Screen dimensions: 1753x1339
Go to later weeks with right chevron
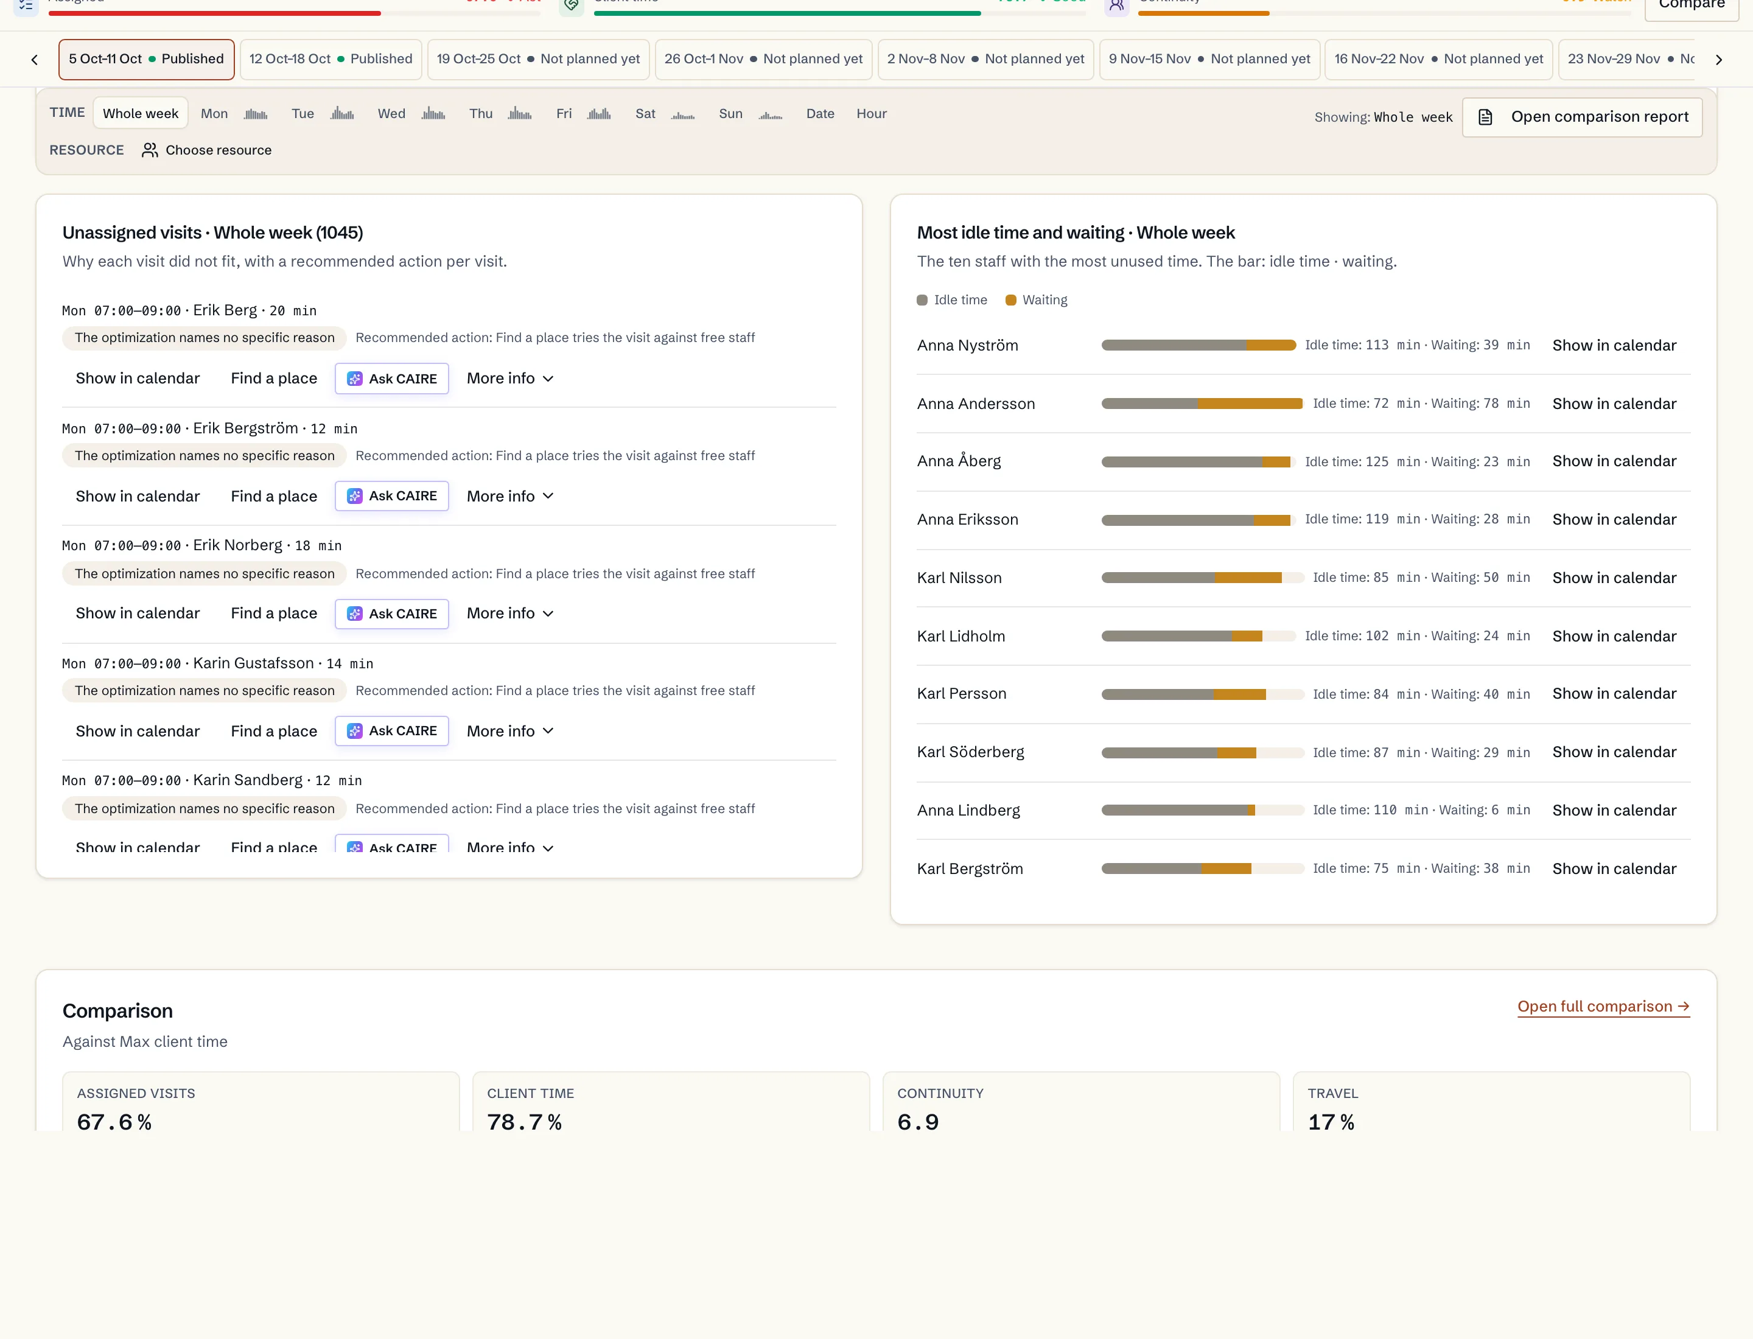(x=1718, y=60)
